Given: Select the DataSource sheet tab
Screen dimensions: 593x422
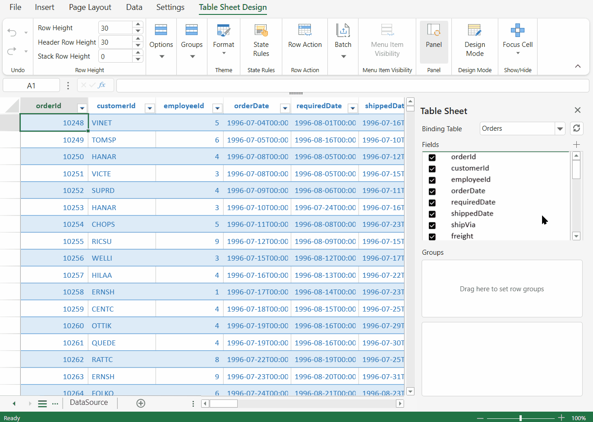Looking at the screenshot, I should (x=89, y=403).
